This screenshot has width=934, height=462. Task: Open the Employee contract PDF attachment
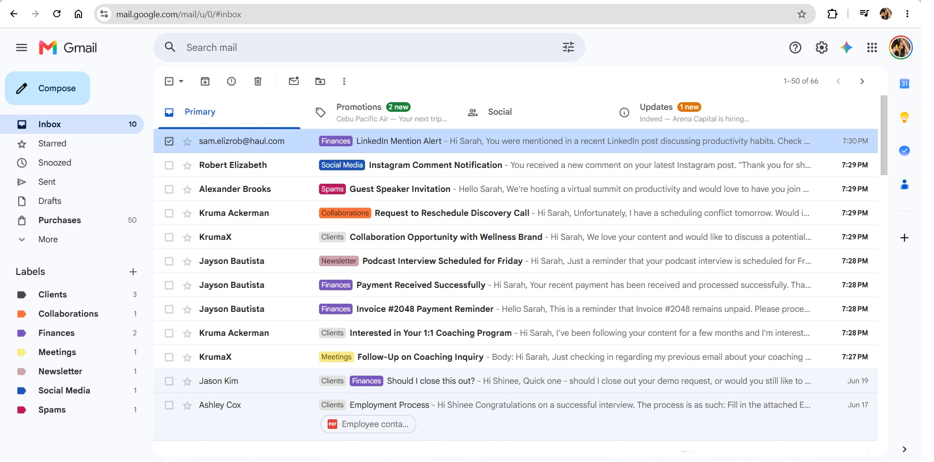coord(368,424)
